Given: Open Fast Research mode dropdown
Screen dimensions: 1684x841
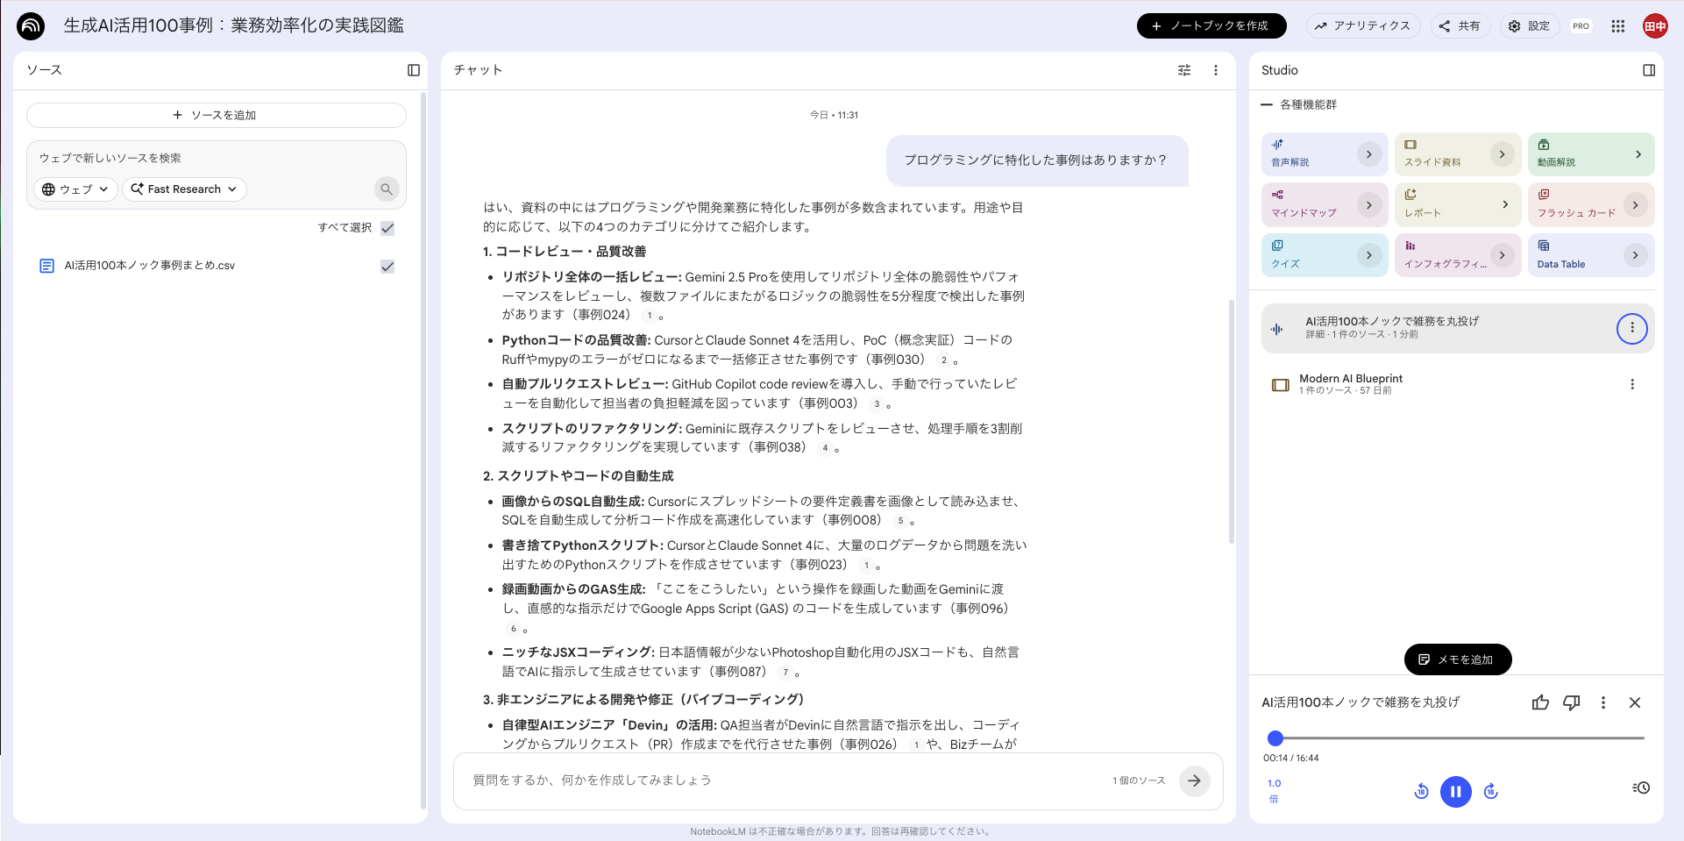Looking at the screenshot, I should tap(184, 189).
